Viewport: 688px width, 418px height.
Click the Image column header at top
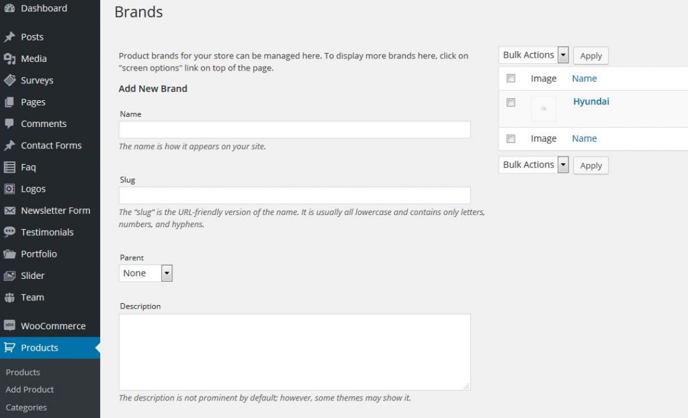544,79
